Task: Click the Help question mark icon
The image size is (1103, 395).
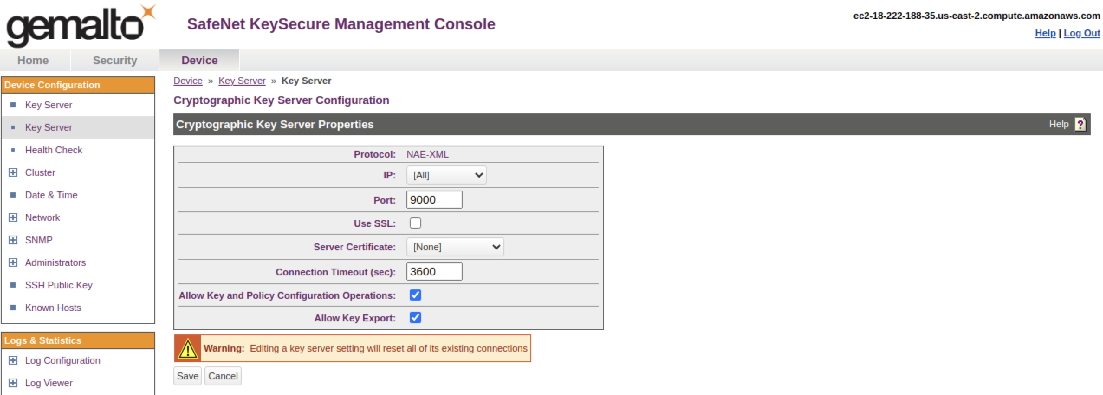Action: [1080, 125]
